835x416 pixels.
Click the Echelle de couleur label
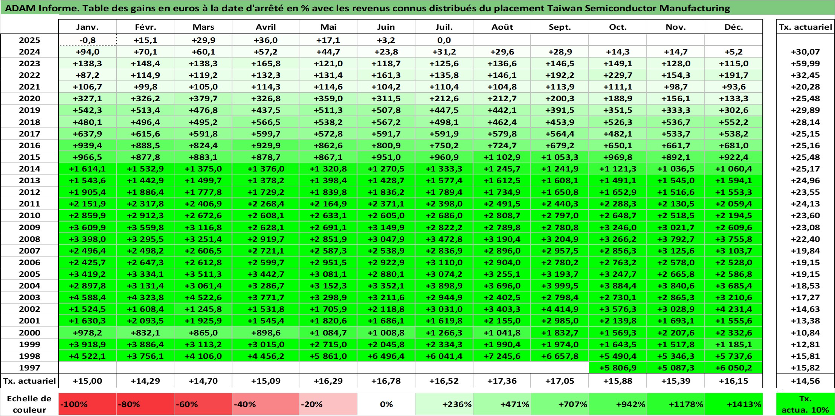pyautogui.click(x=29, y=404)
